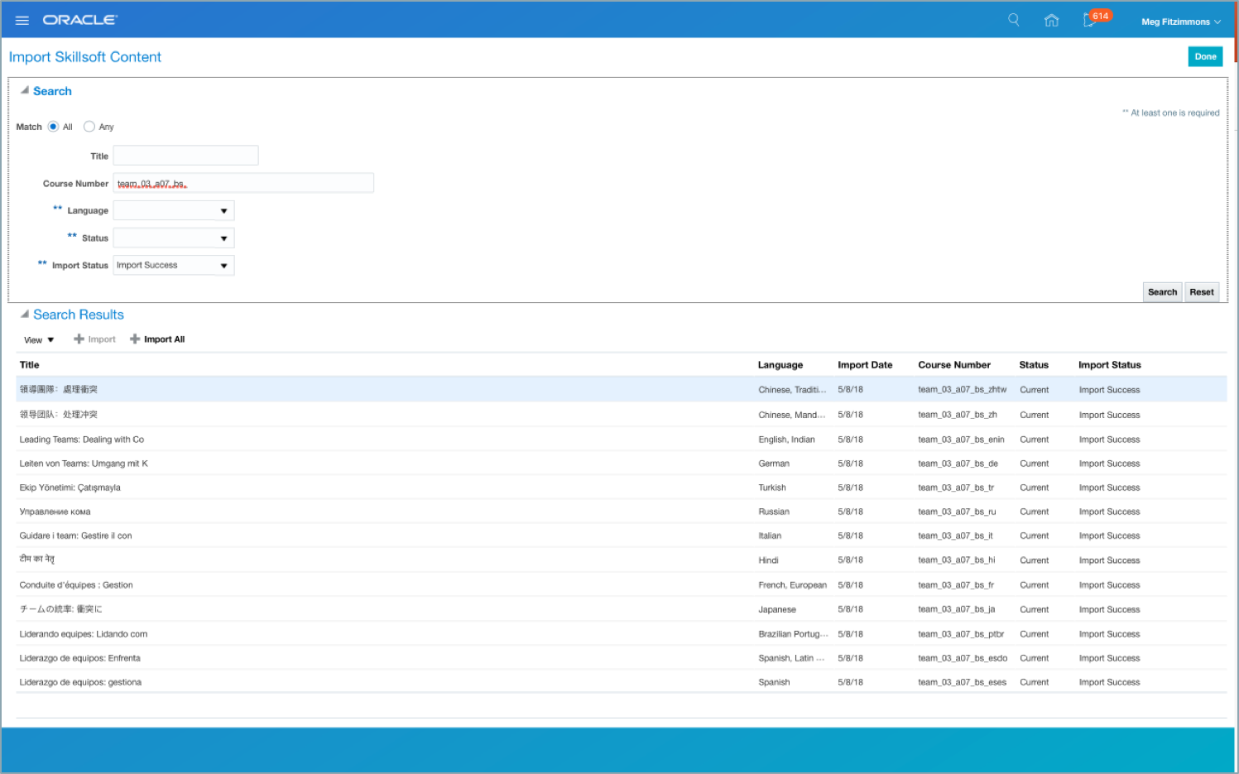Click inside the Title input field
The width and height of the screenshot is (1239, 774).
click(x=185, y=155)
